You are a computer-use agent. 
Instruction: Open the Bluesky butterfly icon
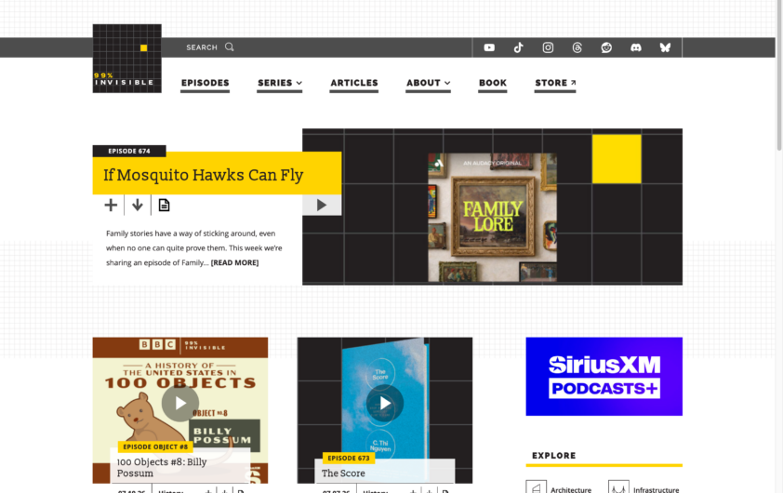click(665, 47)
